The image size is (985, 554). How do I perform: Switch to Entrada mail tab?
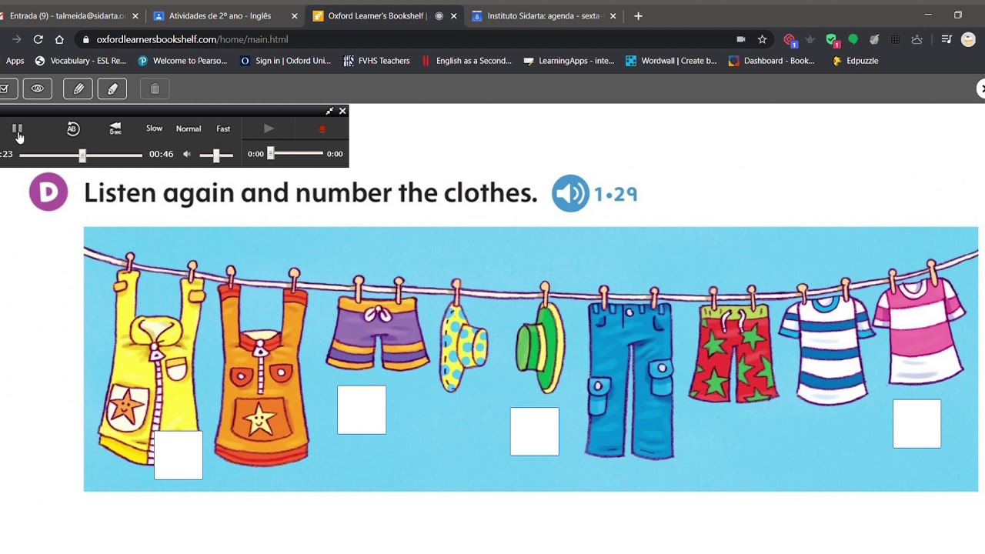(x=68, y=15)
